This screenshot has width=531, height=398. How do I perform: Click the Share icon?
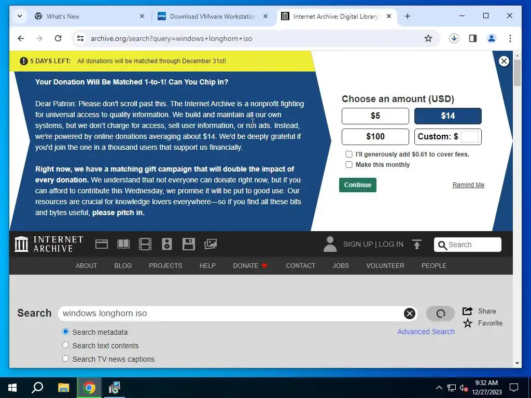(468, 311)
